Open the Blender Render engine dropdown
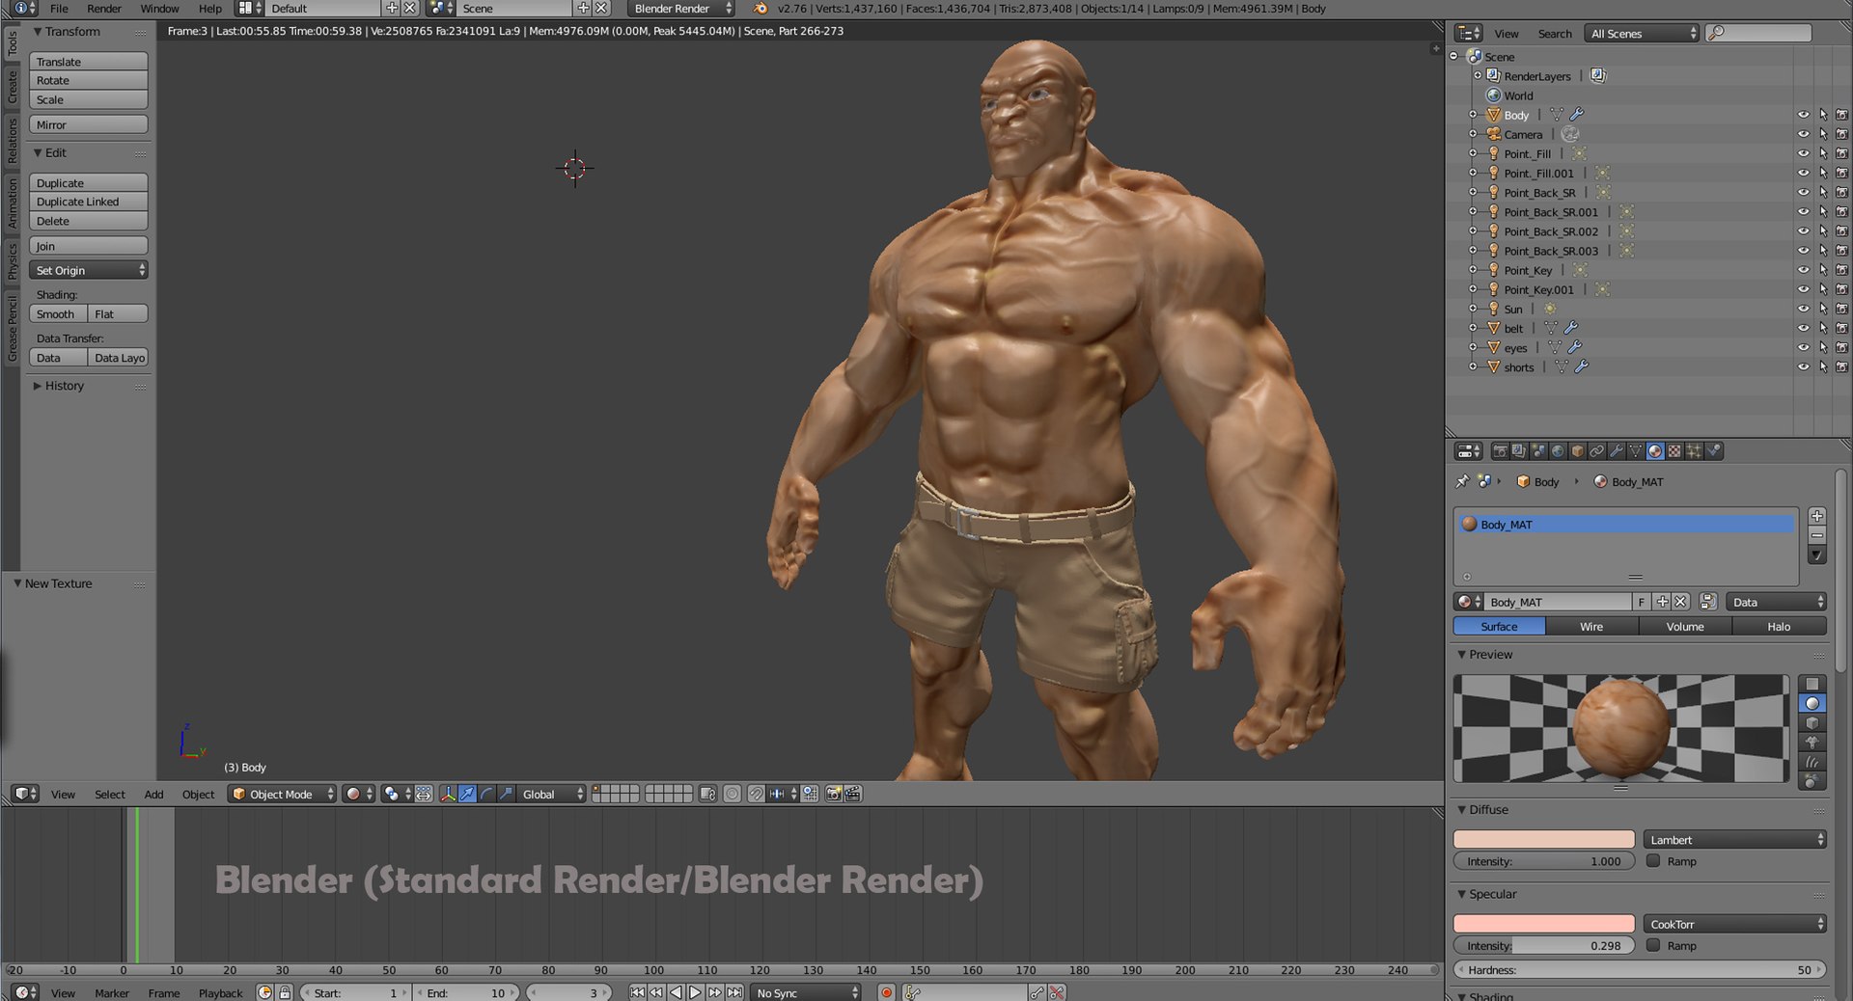 pyautogui.click(x=681, y=9)
